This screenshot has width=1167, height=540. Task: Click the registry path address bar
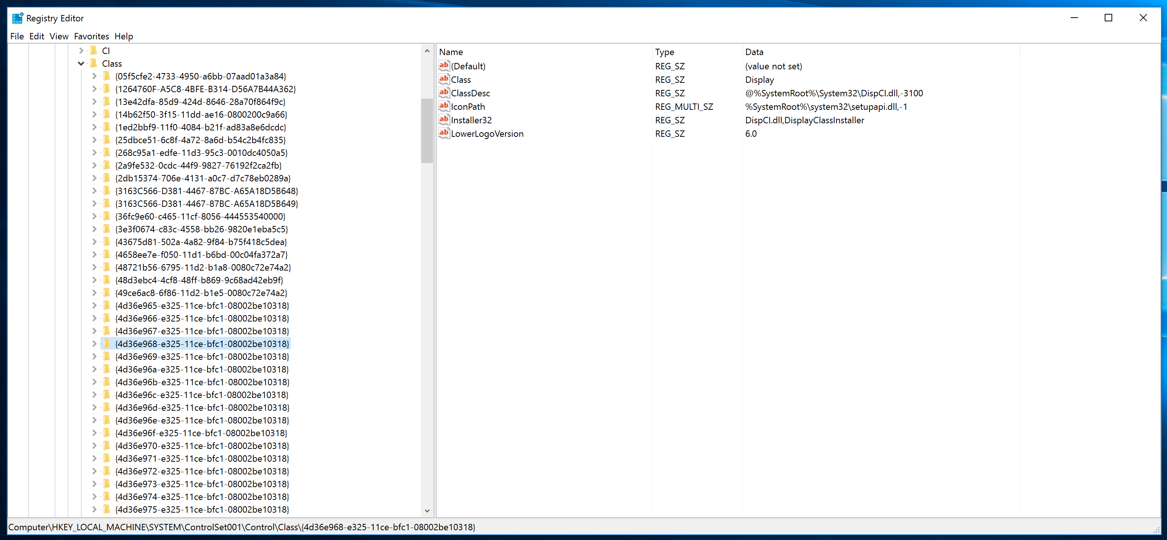[242, 527]
